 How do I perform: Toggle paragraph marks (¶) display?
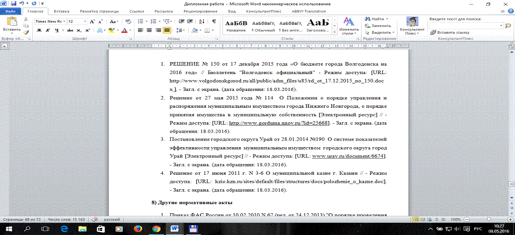click(214, 21)
